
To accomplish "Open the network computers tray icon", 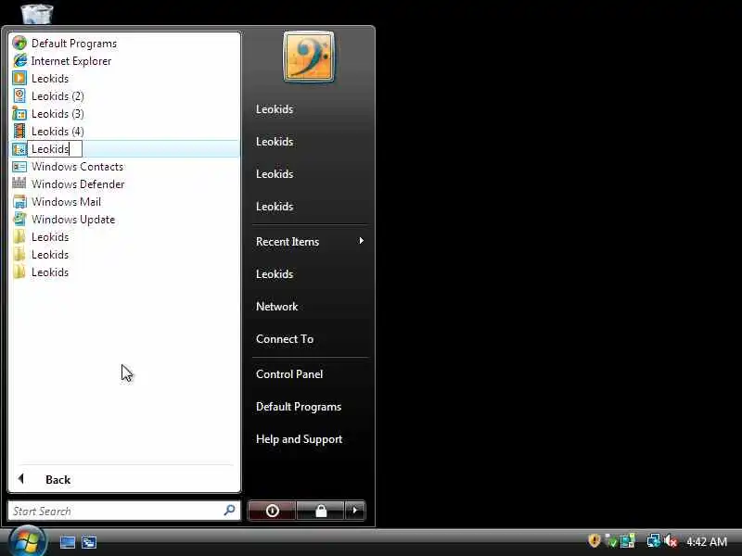I will (x=654, y=540).
